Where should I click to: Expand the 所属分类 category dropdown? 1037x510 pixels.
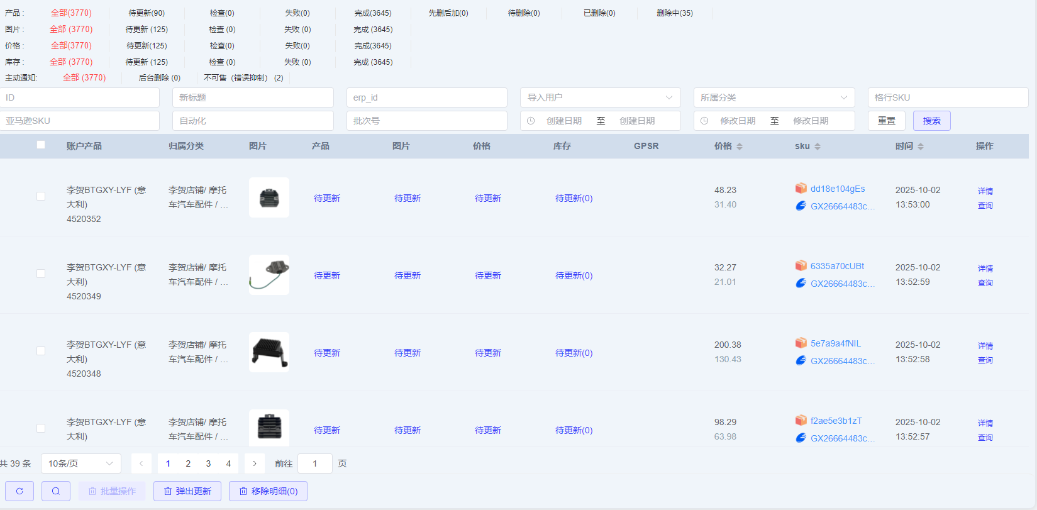click(x=774, y=97)
